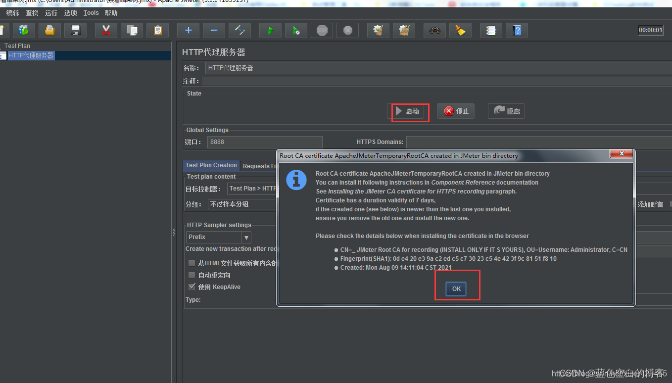Click the Stop sign toolbar icon
The width and height of the screenshot is (672, 383).
click(x=322, y=30)
